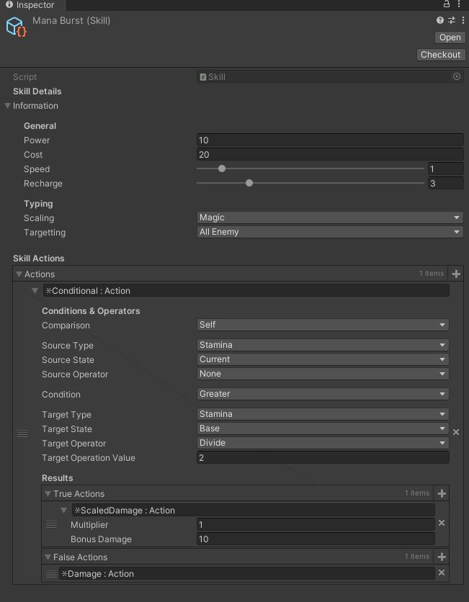
Task: Delete the Damage action from False Actions
Action: [442, 573]
